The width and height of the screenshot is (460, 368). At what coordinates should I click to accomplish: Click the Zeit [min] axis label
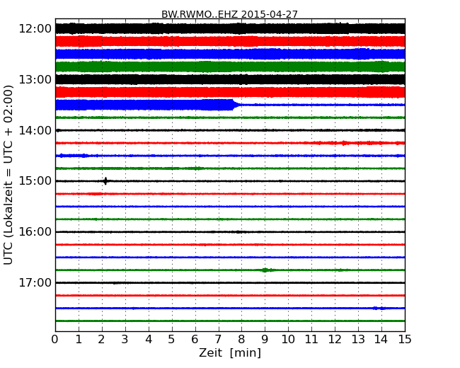[230, 352]
